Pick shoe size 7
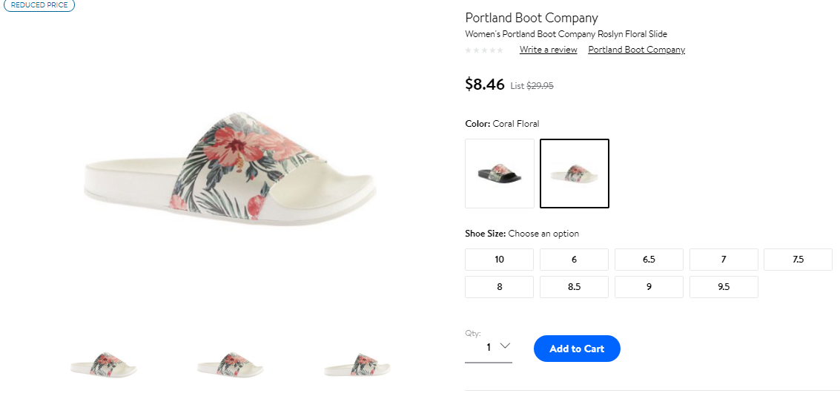Screen dimensions: 840x399 coord(724,260)
